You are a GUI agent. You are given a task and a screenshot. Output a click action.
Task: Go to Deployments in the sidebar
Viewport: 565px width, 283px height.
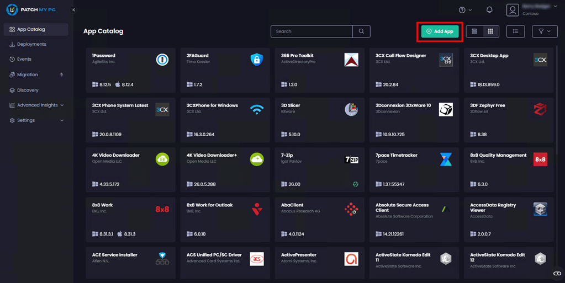click(x=31, y=44)
